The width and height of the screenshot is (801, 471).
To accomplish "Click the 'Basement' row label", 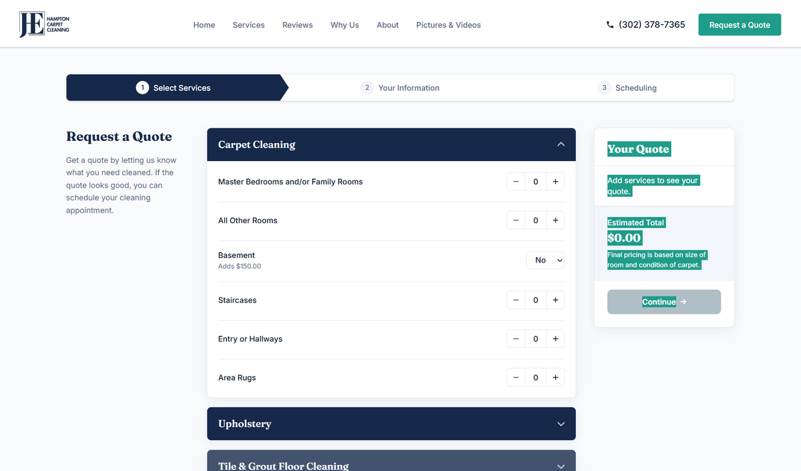I will (236, 255).
